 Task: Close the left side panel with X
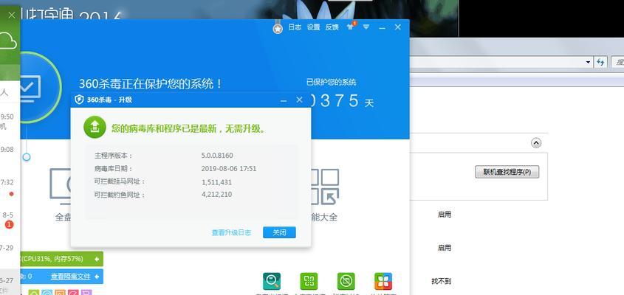(12, 15)
